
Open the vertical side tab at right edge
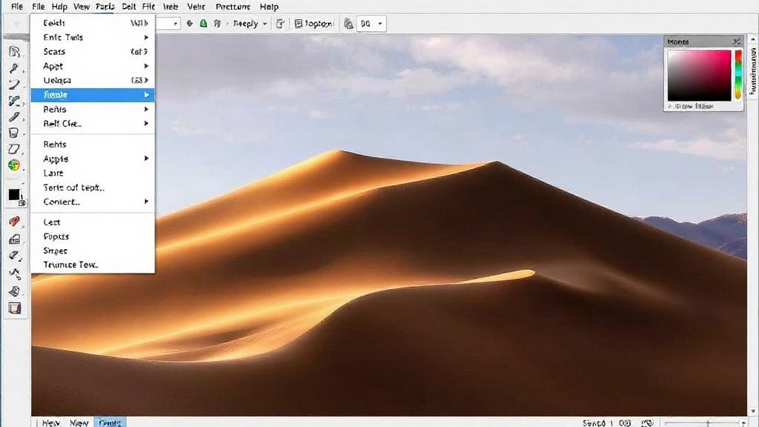753,70
